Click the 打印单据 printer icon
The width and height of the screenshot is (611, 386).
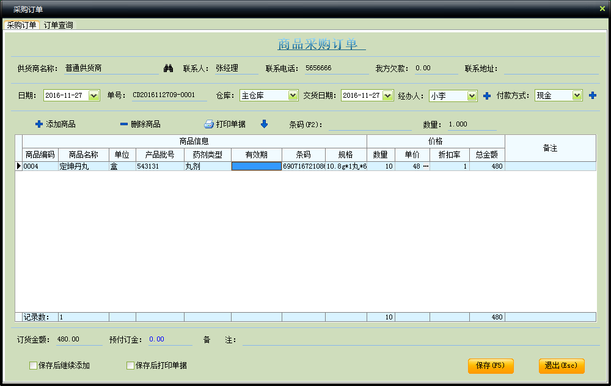208,124
